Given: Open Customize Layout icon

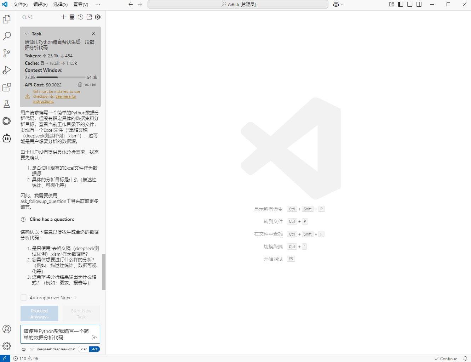Looking at the screenshot, I should point(391,4).
